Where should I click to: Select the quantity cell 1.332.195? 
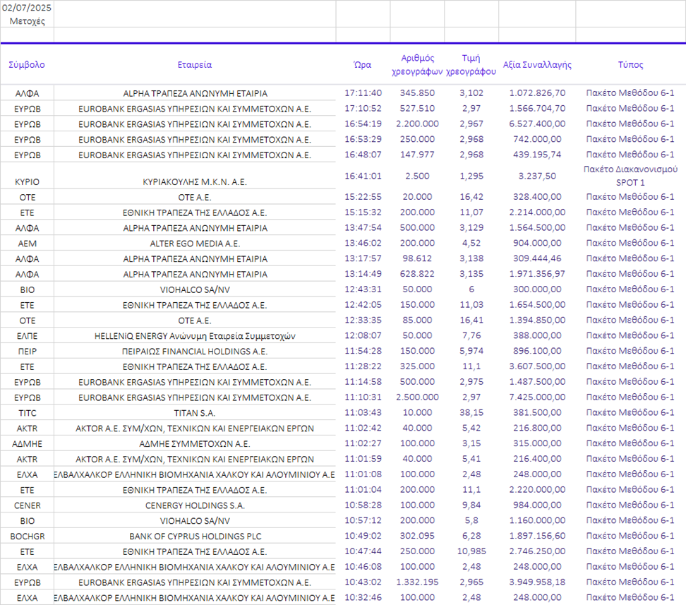[x=416, y=582]
